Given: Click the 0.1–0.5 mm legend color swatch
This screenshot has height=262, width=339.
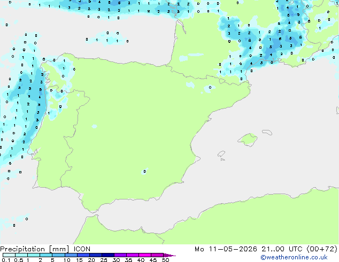Looking at the screenshot, I should 9,255.
